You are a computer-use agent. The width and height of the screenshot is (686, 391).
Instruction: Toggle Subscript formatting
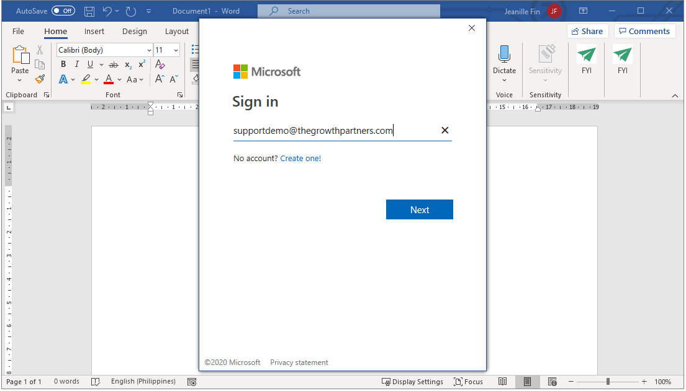click(128, 64)
